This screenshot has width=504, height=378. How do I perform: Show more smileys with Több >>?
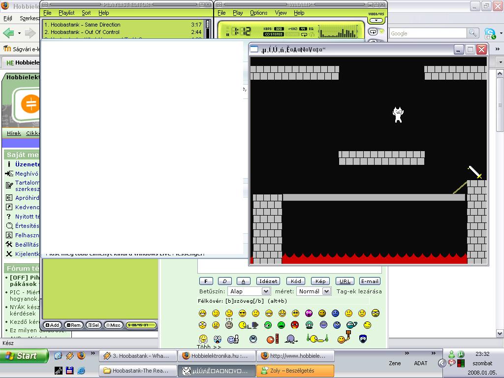(x=209, y=347)
